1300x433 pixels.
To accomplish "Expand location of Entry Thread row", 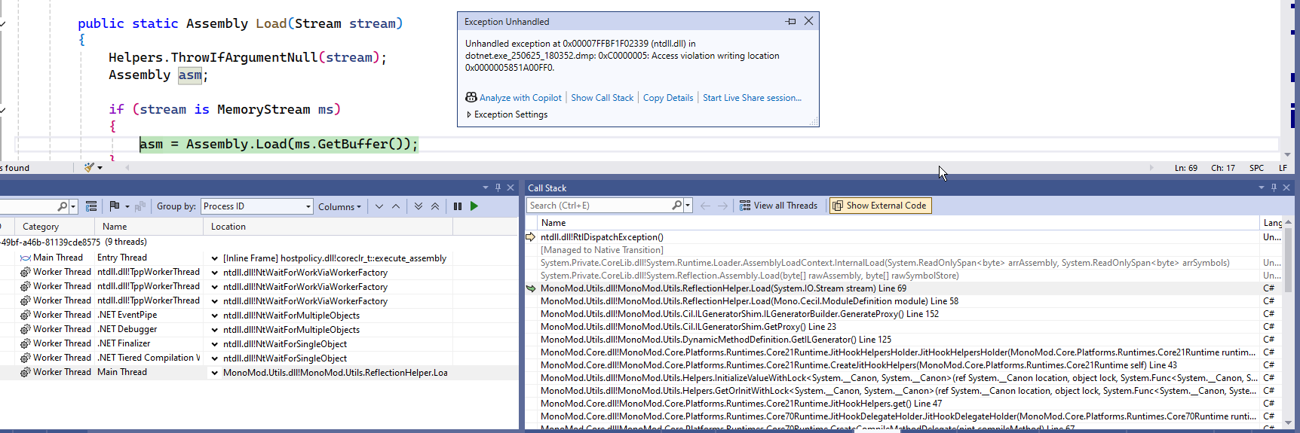I will [x=215, y=258].
